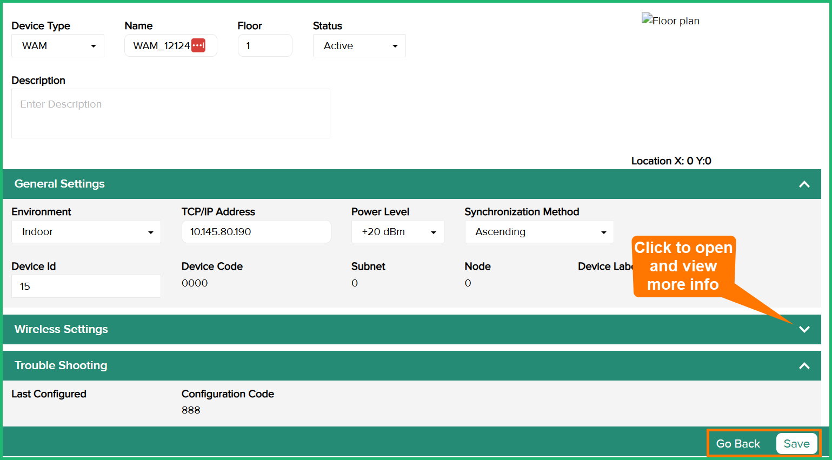Click the General Settings header title
This screenshot has height=460, width=832.
tap(59, 184)
